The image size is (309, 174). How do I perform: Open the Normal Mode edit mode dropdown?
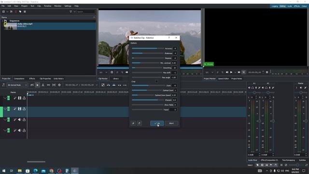[17, 85]
